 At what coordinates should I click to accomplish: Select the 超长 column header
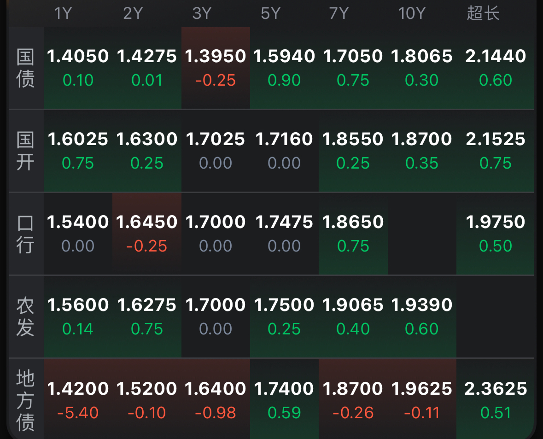pyautogui.click(x=483, y=13)
